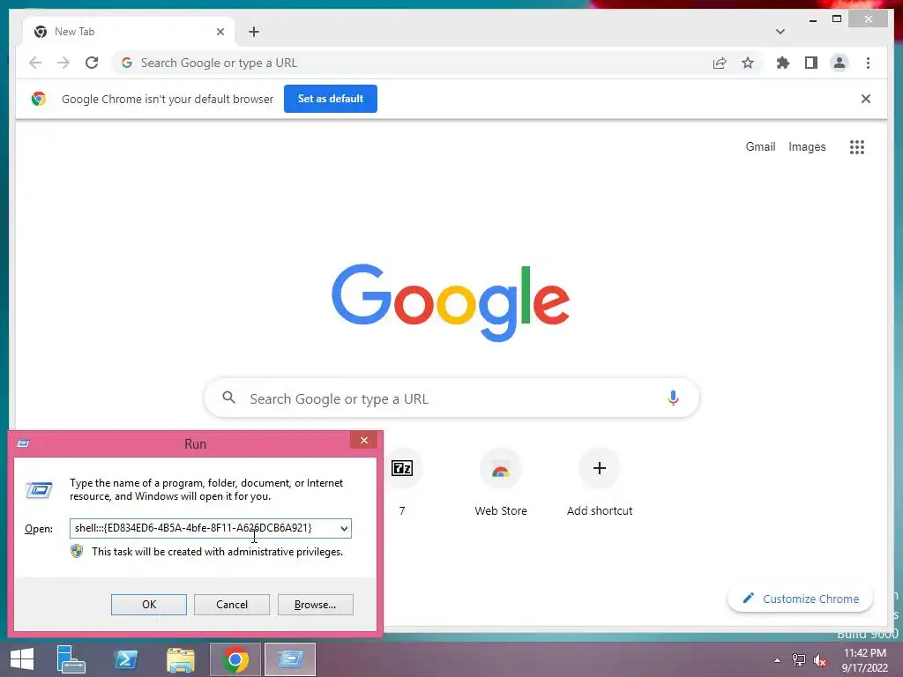903x677 pixels.
Task: Expand the Run dialog Open dropdown
Action: pos(344,529)
